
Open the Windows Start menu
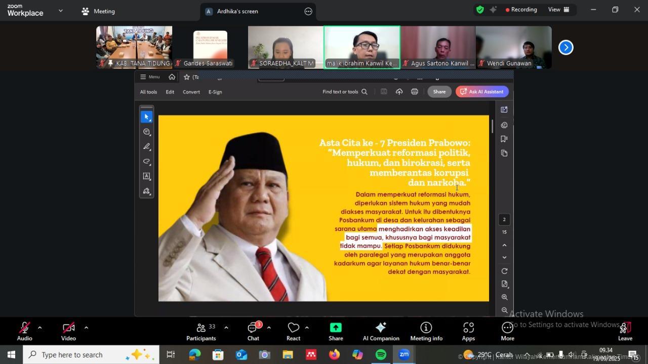11,354
